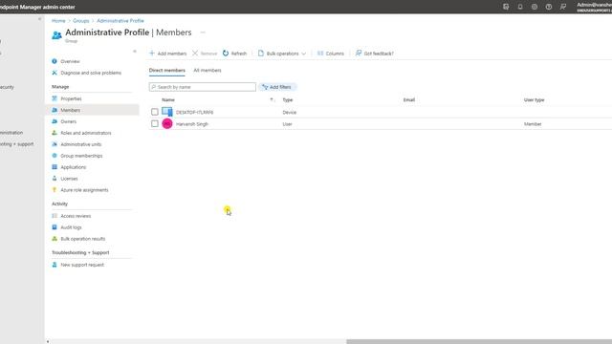Open Owners in the Manage section
612x344 pixels.
pyautogui.click(x=68, y=121)
